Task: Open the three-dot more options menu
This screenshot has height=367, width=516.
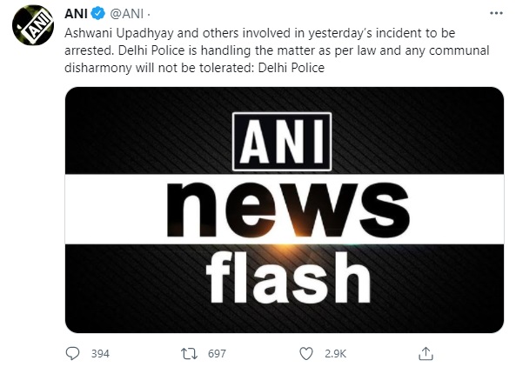Action: tap(496, 14)
